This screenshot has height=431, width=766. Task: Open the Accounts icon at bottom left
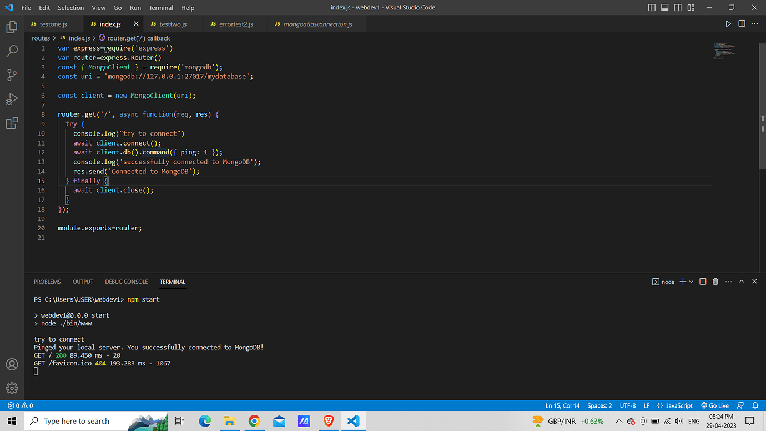click(12, 364)
